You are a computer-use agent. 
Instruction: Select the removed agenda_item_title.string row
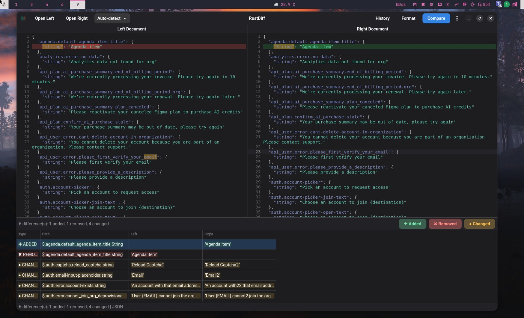click(146, 254)
